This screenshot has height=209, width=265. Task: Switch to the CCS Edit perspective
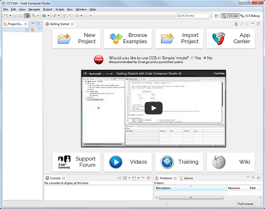click(x=230, y=16)
